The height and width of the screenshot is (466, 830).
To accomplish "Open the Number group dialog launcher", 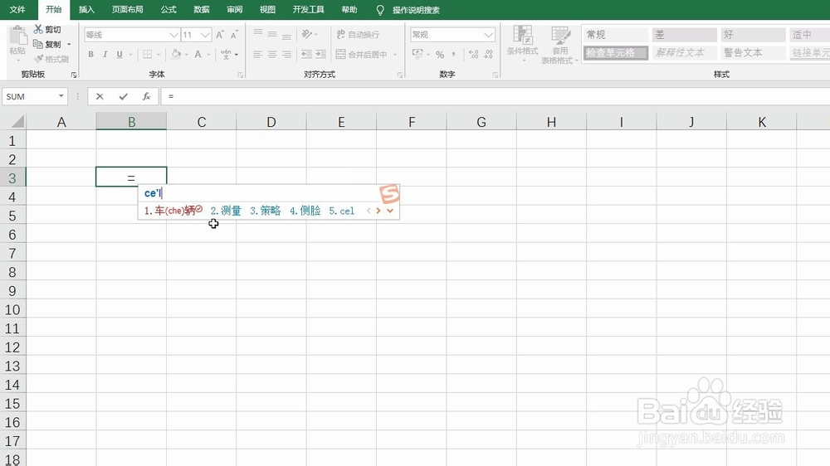I will coord(496,75).
